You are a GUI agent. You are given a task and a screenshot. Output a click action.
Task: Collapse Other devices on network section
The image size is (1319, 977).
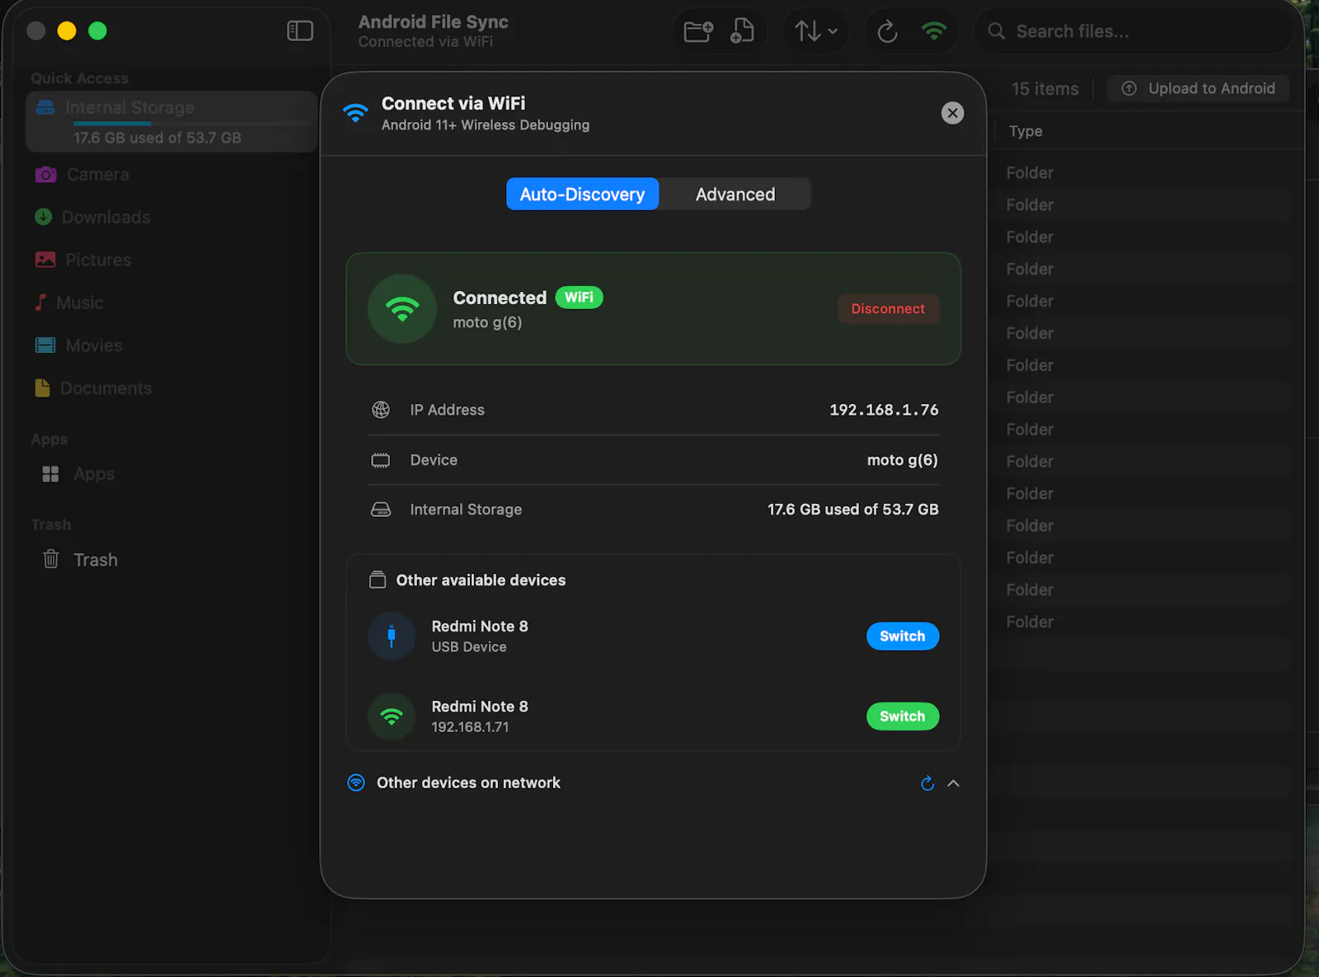[953, 783]
